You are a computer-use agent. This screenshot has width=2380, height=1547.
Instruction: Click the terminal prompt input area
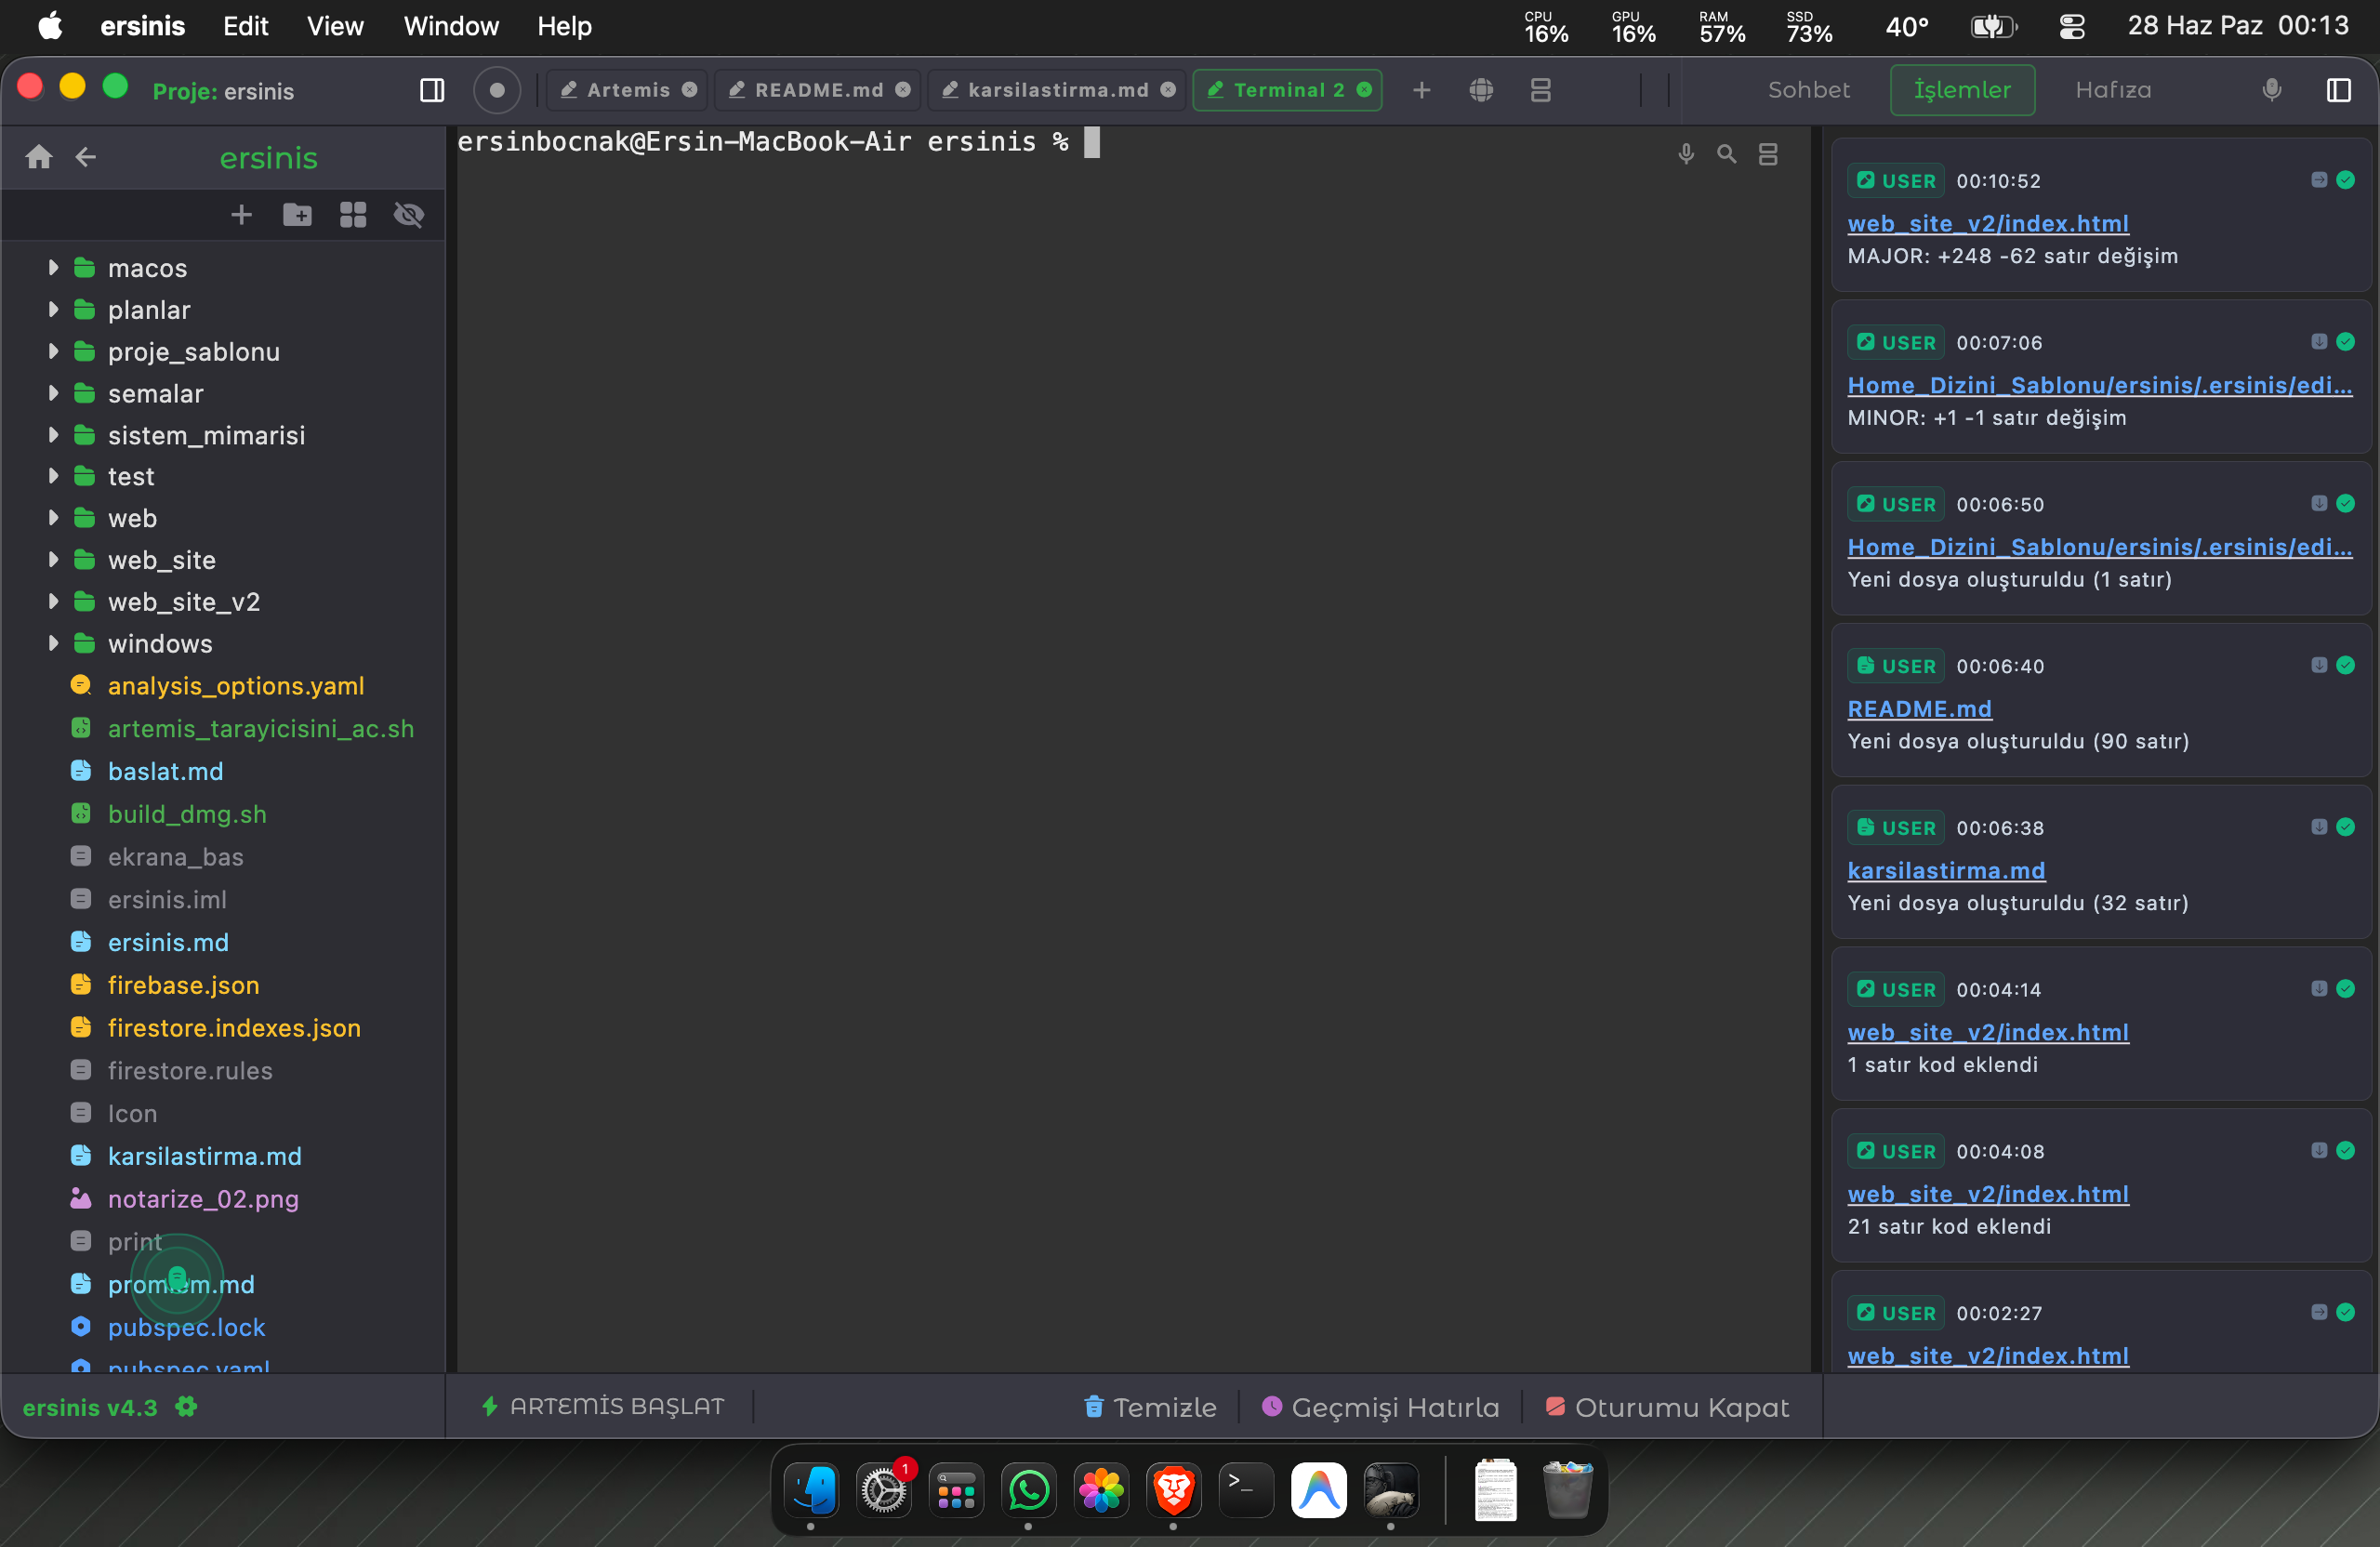(1091, 142)
